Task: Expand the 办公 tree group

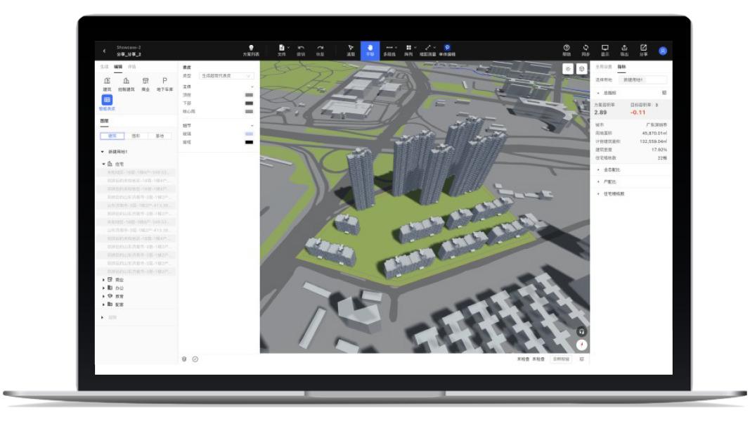Action: coord(103,288)
